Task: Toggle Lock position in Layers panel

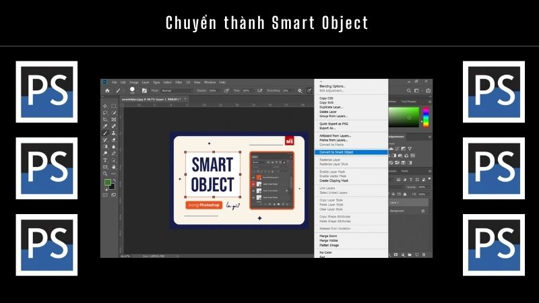Action: 393,194
